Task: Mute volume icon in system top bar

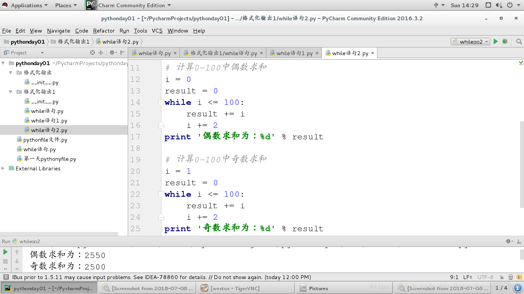Action: [499, 5]
